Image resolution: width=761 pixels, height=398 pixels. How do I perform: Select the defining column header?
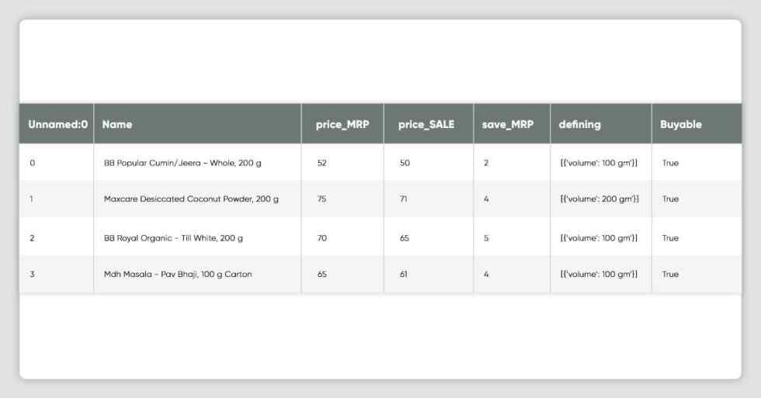[579, 125]
